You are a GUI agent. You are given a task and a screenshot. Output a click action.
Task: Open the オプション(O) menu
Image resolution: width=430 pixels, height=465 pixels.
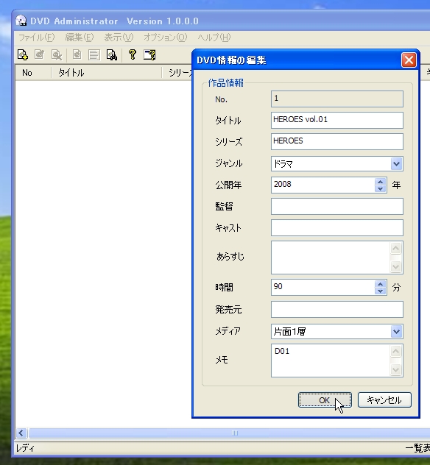tap(166, 38)
